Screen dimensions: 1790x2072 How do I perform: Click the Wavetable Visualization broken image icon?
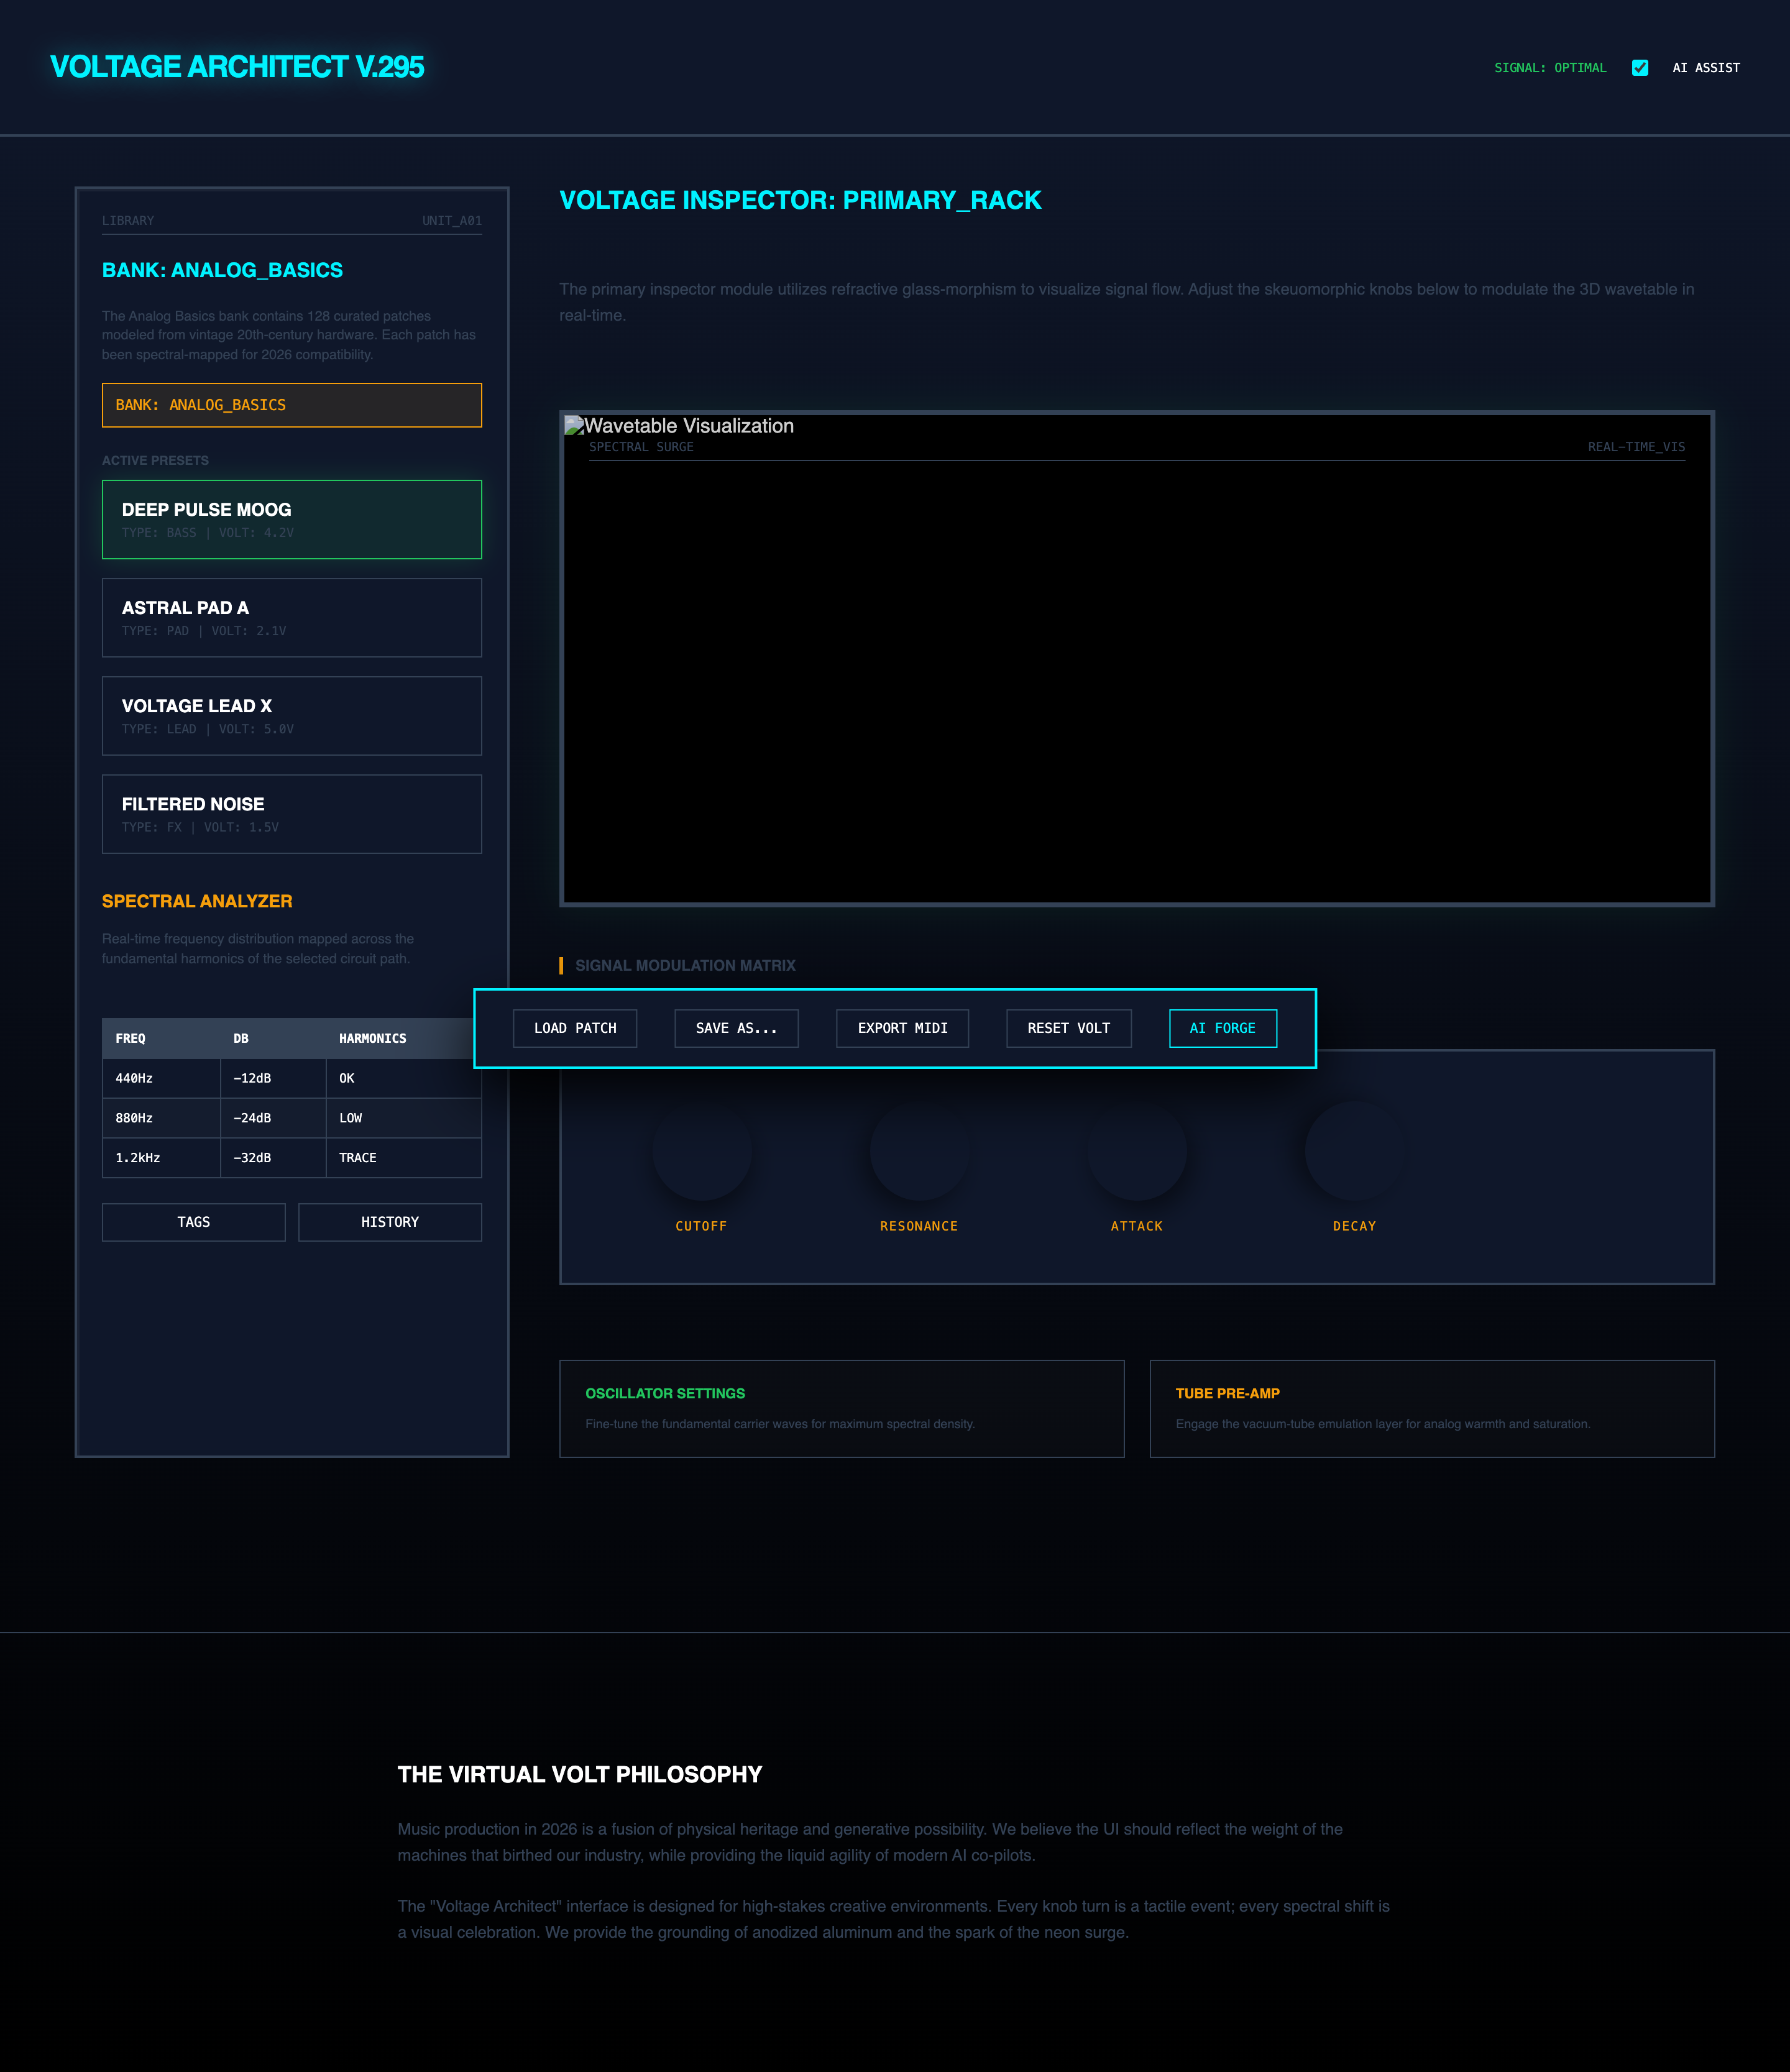pyautogui.click(x=574, y=426)
